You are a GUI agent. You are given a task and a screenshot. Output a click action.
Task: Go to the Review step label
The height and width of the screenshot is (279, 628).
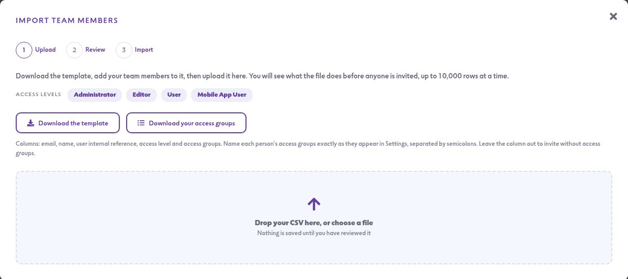tap(95, 50)
